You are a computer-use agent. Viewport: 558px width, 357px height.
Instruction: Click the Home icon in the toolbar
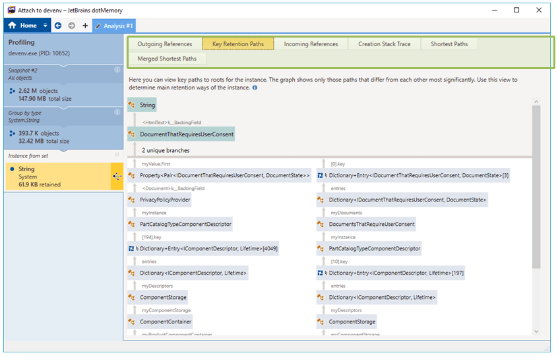click(12, 26)
